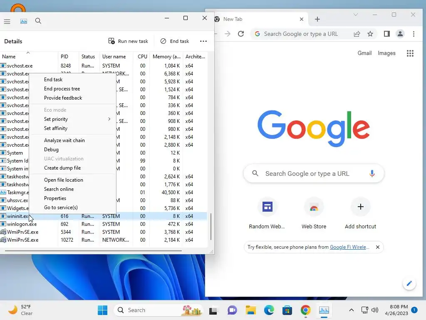This screenshot has height=320, width=426.
Task: Customize Chrome with pencil icon
Action: (x=409, y=283)
